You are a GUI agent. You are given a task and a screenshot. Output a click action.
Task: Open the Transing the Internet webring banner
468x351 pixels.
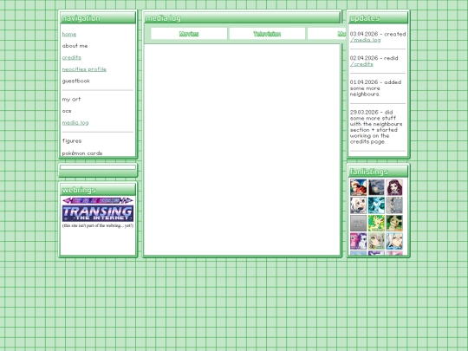point(98,213)
